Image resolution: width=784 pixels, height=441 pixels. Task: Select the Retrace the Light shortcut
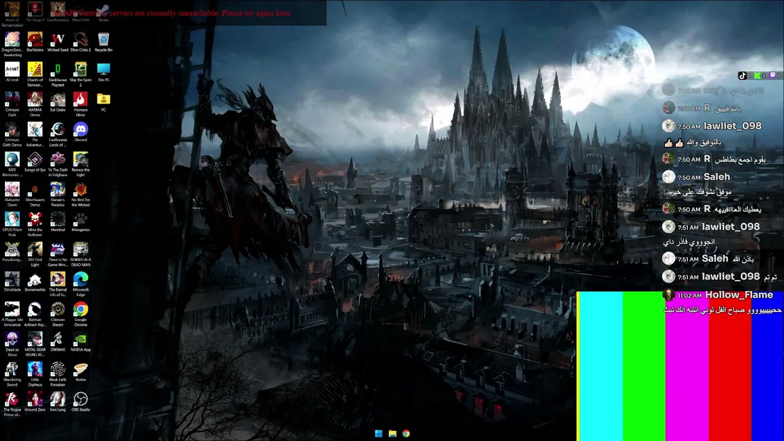[81, 164]
